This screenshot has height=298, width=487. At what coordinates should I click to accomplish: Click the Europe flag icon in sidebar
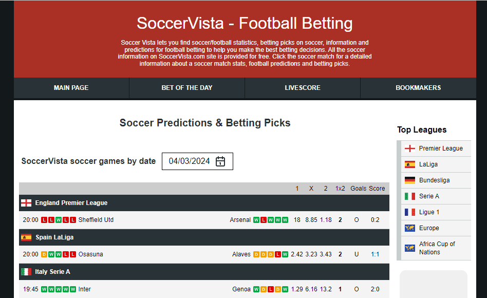pos(410,228)
